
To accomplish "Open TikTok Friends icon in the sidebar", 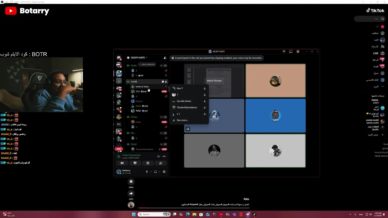I will click(x=383, y=47).
